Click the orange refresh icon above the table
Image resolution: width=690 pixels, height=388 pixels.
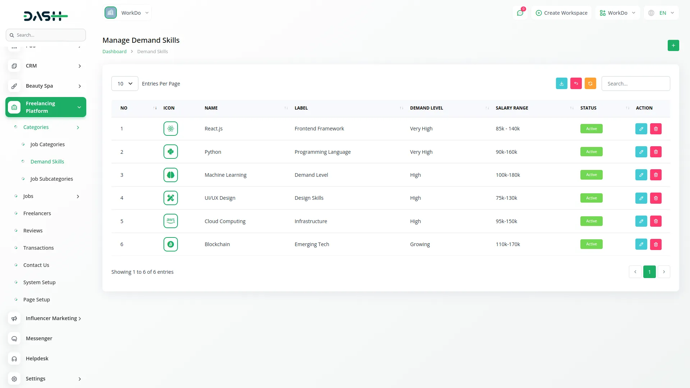coord(590,83)
